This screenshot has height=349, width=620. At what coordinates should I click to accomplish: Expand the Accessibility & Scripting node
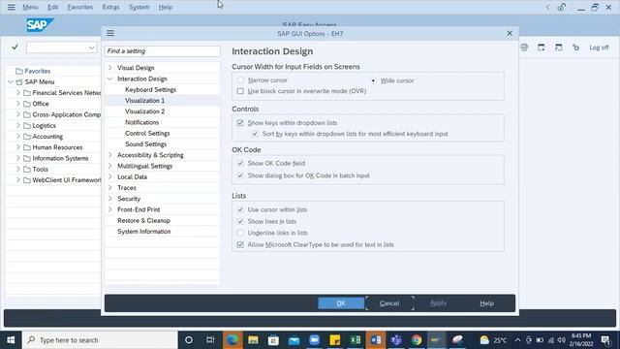(110, 155)
